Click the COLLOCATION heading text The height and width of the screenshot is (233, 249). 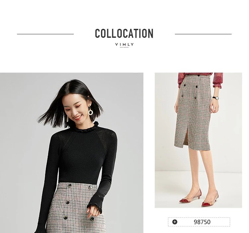tap(124, 33)
